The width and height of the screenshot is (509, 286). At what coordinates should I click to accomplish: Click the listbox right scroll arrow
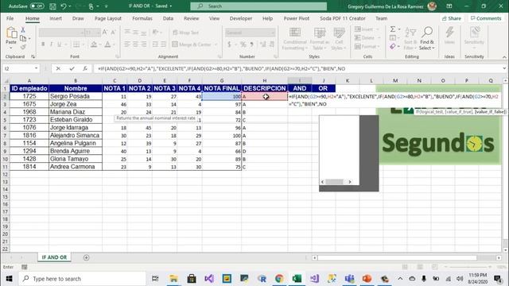tap(350, 182)
